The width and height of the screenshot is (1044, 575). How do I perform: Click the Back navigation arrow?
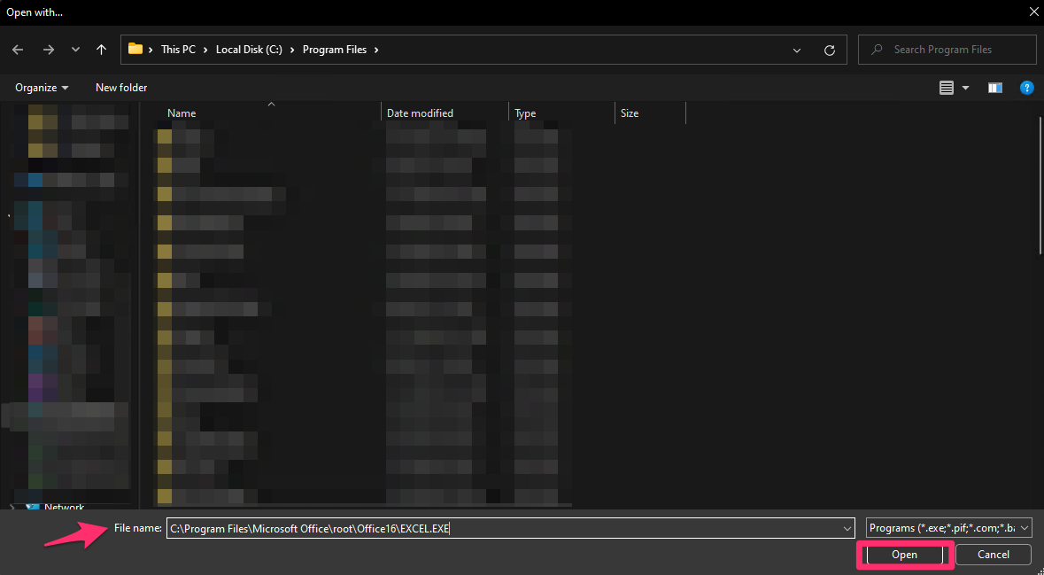click(18, 50)
